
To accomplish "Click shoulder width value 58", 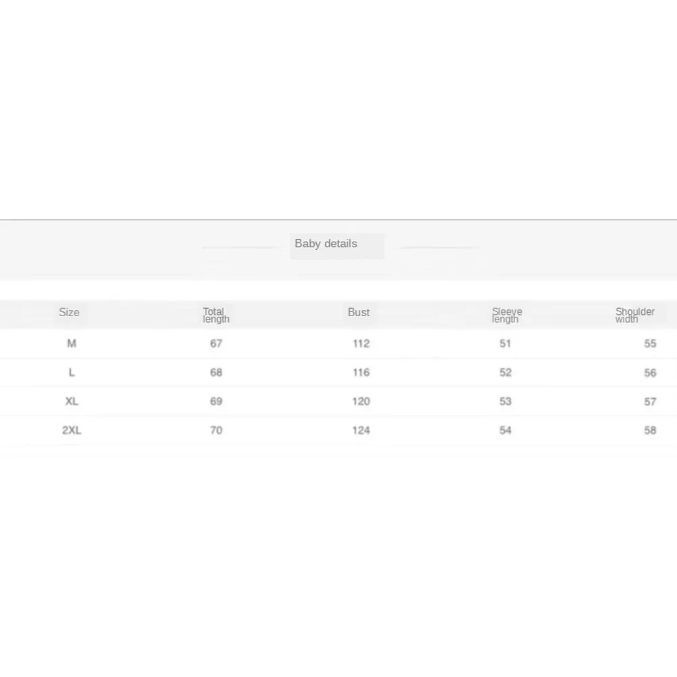I will pyautogui.click(x=650, y=430).
